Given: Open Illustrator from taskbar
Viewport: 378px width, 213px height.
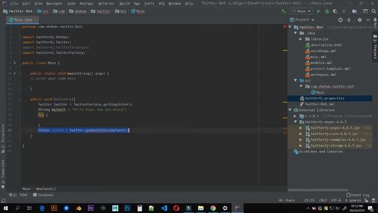Looking at the screenshot, I should tap(54, 208).
